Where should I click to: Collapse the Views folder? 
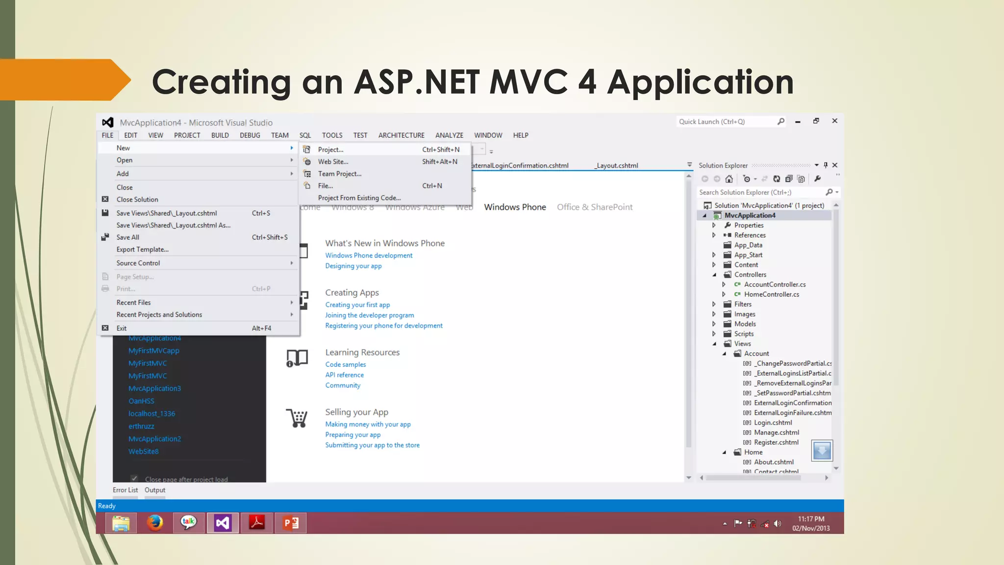point(714,344)
